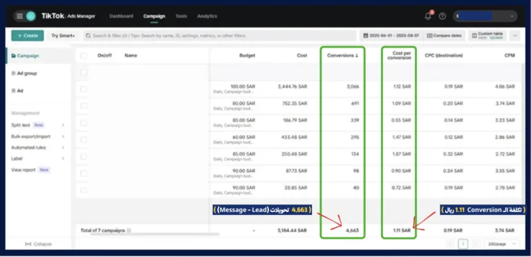Open the help question mark icon
Image resolution: width=531 pixels, height=257 pixels.
pos(442,16)
